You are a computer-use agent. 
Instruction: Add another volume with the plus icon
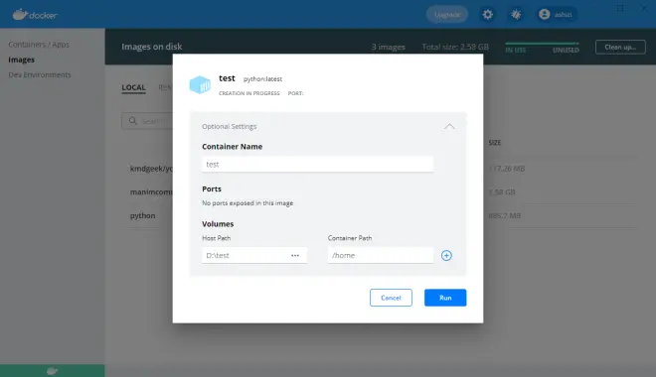(446, 255)
